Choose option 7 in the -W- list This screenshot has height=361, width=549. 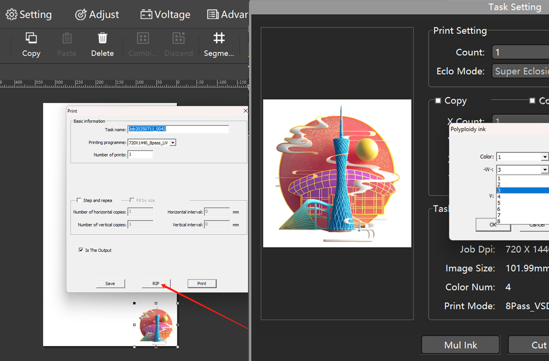(522, 215)
